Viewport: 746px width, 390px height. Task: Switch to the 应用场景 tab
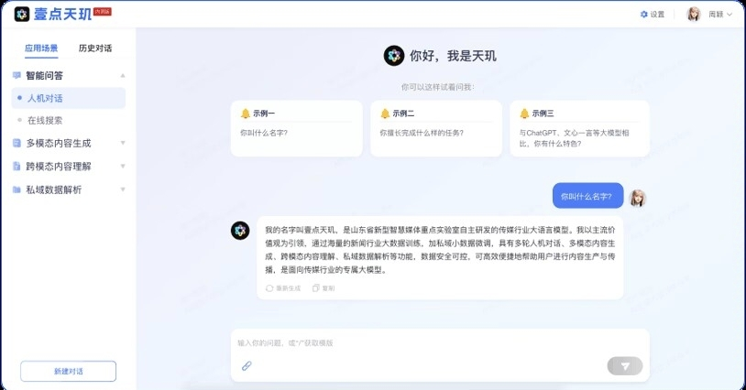coord(41,48)
